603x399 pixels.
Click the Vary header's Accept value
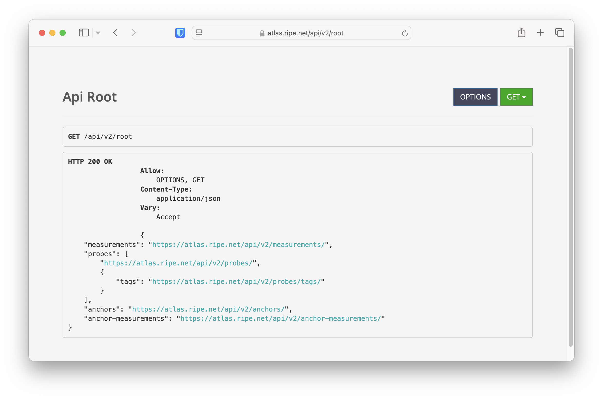(168, 217)
